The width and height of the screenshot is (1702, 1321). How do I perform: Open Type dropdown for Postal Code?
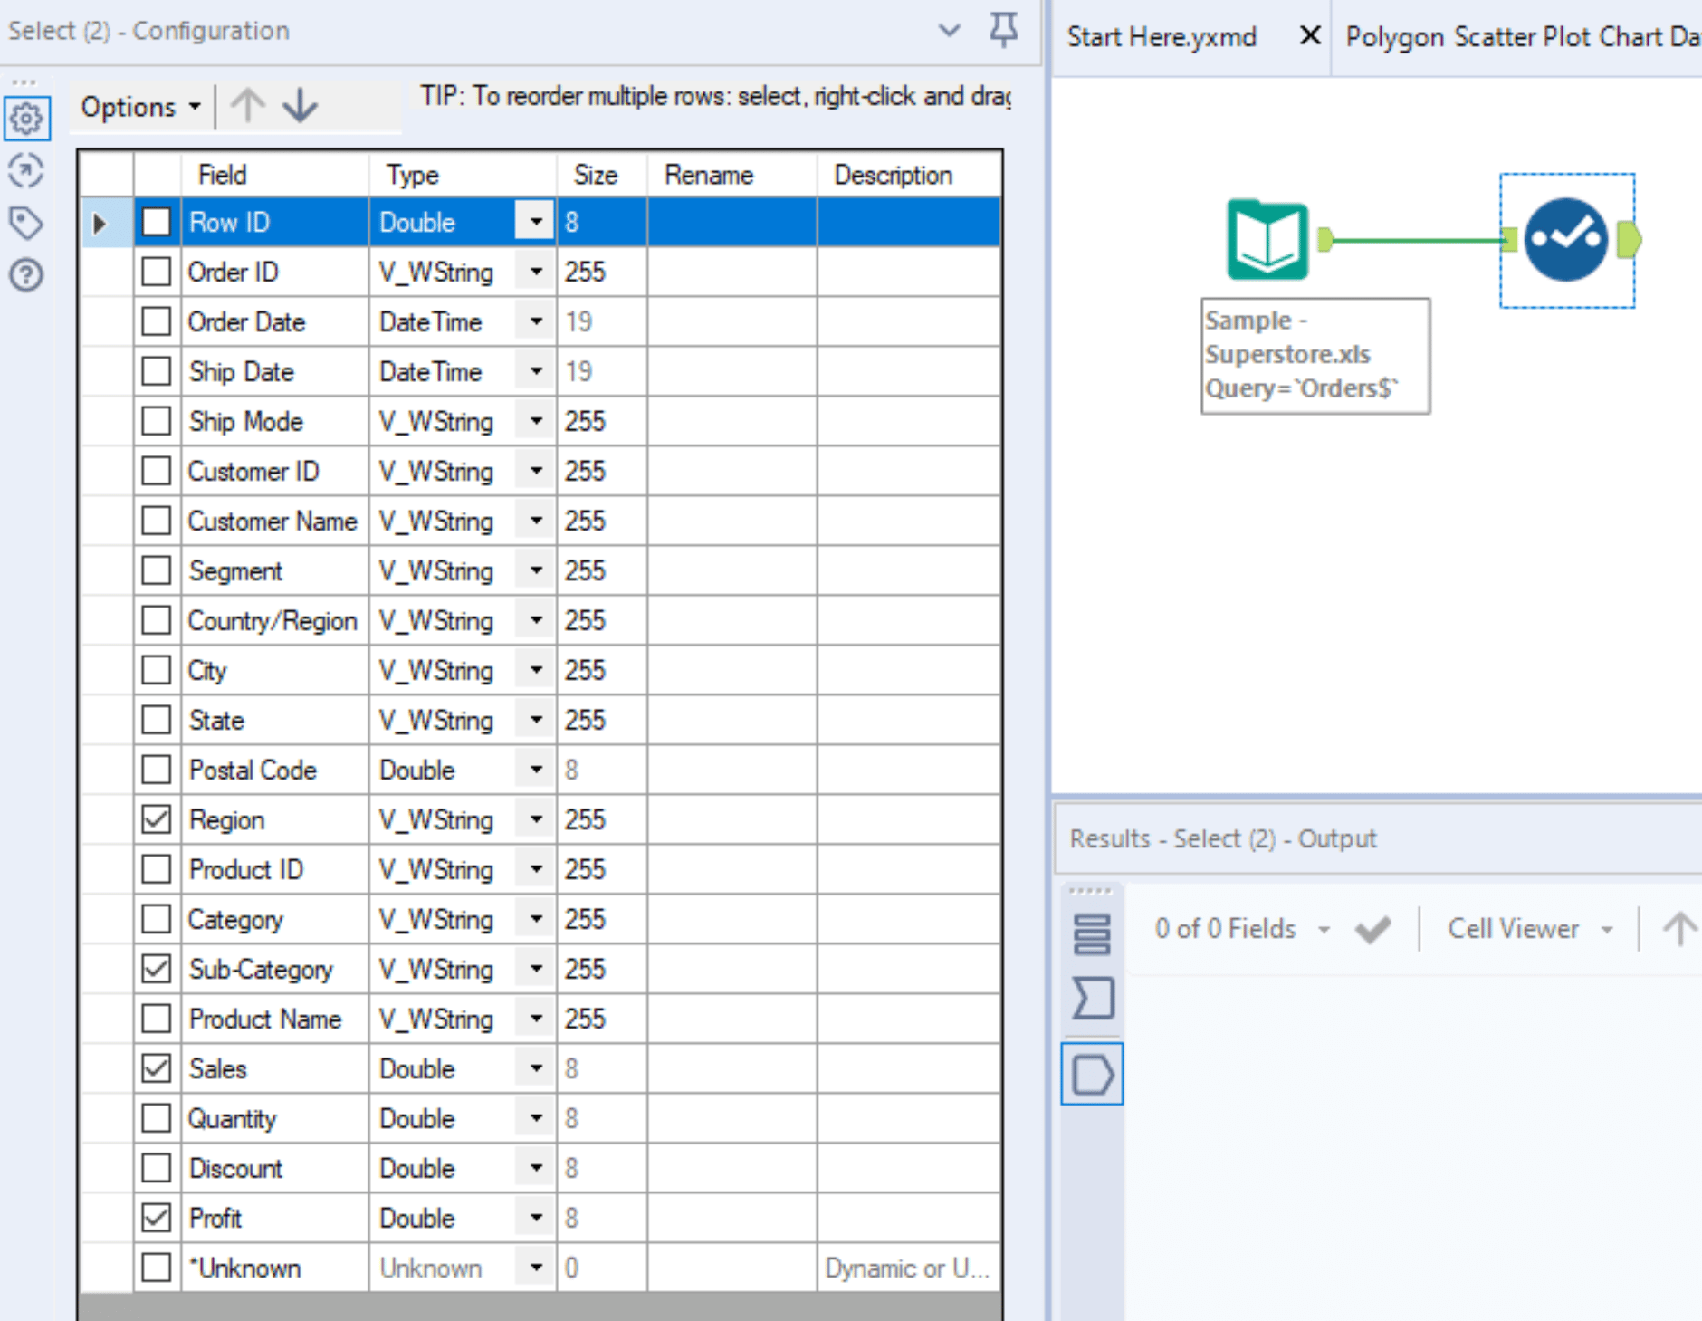(x=536, y=770)
